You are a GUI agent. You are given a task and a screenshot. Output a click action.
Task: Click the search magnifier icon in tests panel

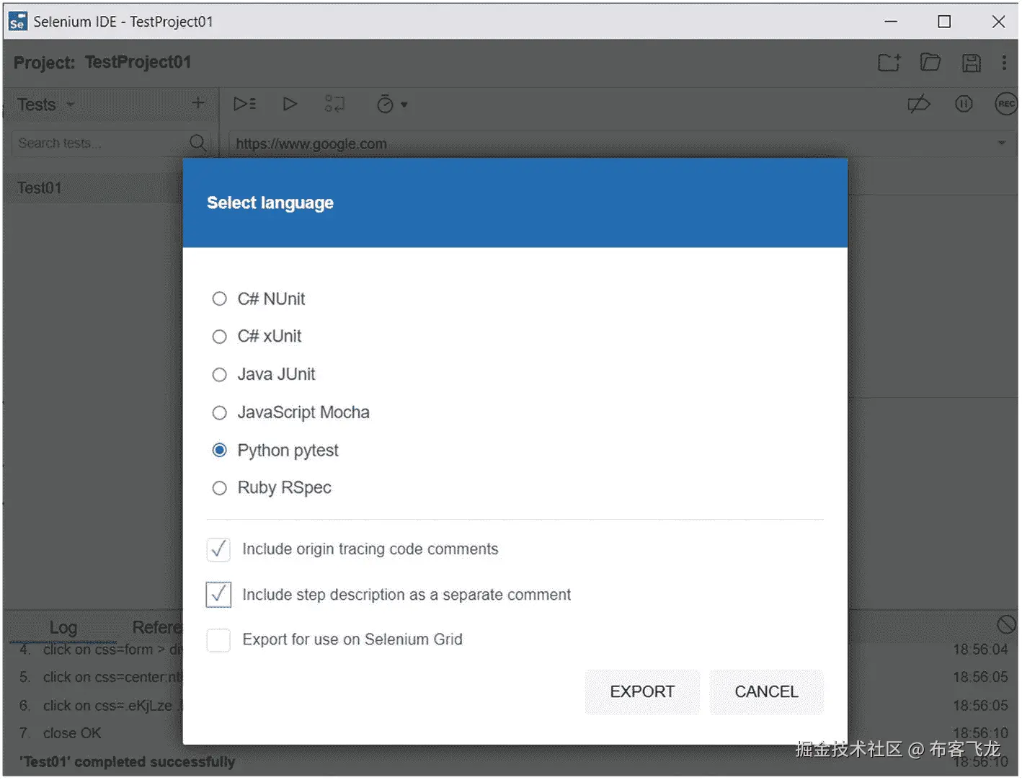197,143
